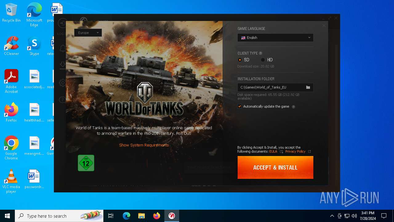The image size is (394, 222).
Task: Open Google Chrome desktop shortcut
Action: click(11, 148)
